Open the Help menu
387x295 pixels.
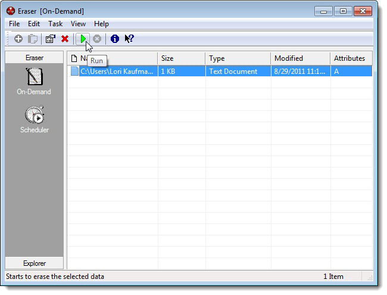[101, 24]
